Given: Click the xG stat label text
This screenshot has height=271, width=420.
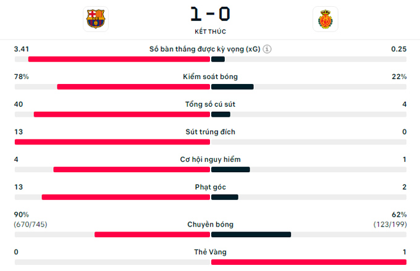Looking at the screenshot, I should [x=204, y=49].
